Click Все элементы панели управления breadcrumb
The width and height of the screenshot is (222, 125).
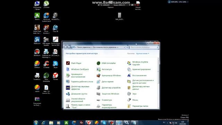pos(105,47)
